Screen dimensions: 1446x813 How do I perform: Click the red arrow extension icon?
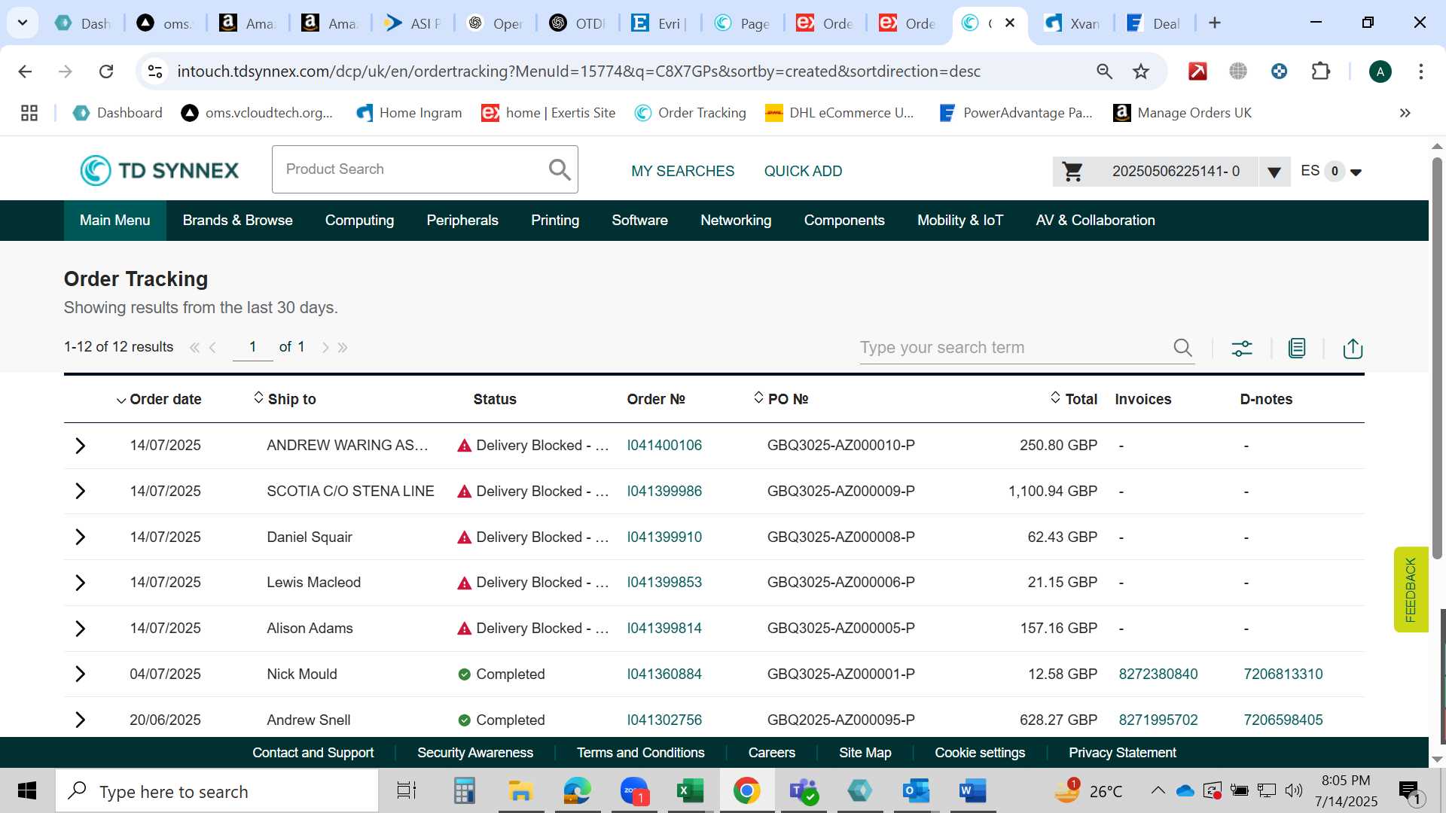point(1197,72)
